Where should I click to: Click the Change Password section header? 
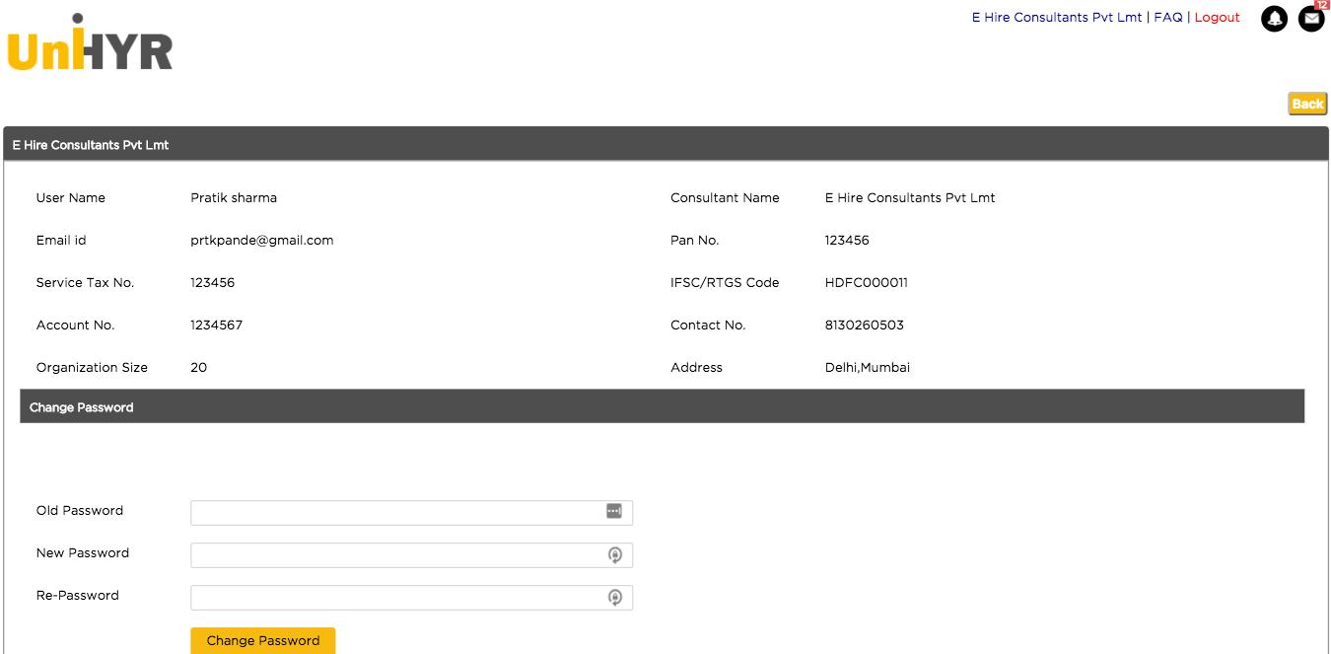coord(662,406)
